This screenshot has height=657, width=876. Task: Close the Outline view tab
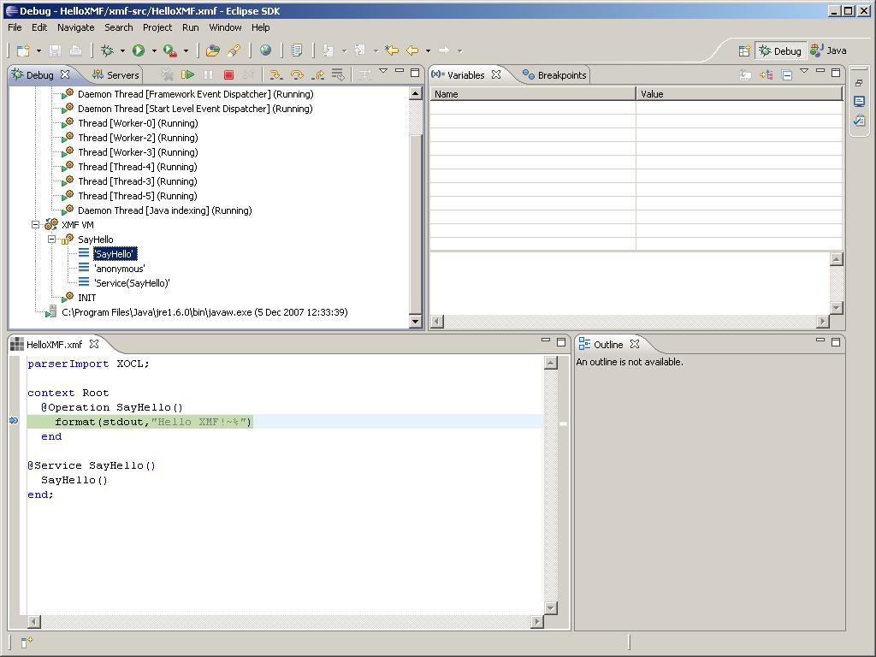(x=635, y=344)
